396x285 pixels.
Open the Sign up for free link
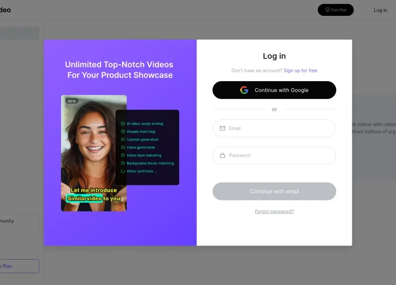(x=300, y=70)
